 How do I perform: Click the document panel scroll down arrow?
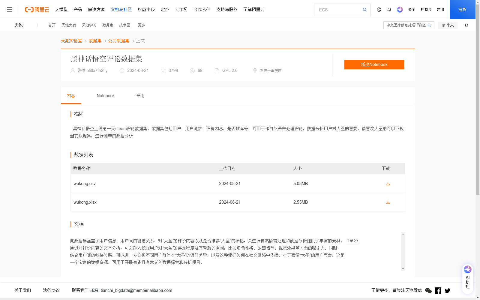coord(403,269)
